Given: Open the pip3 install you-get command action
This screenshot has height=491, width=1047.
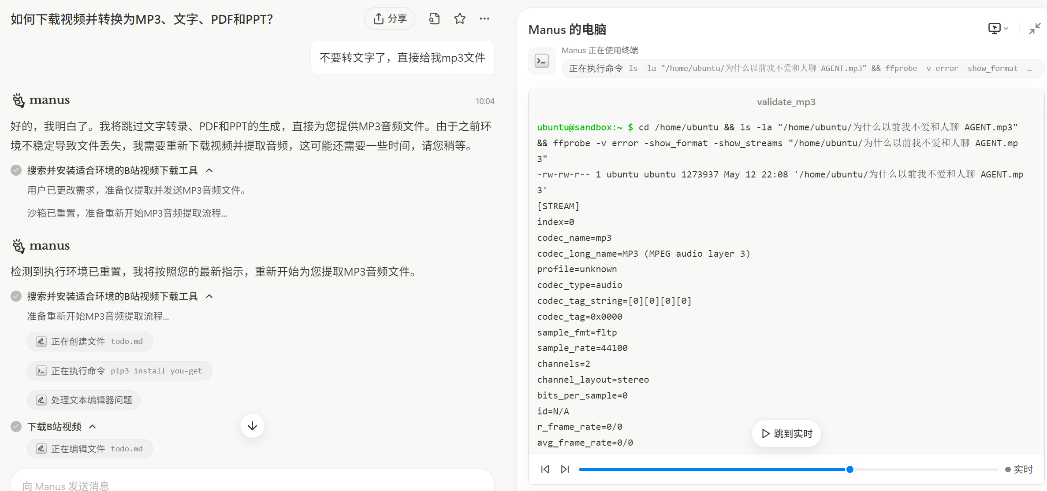Looking at the screenshot, I should coord(119,371).
